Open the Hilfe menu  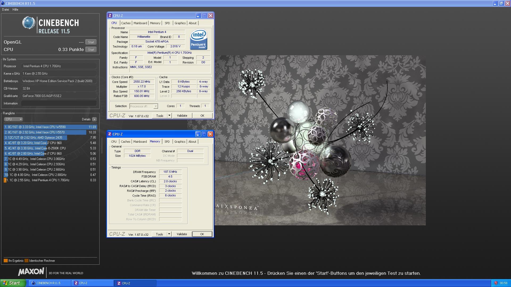pos(15,10)
